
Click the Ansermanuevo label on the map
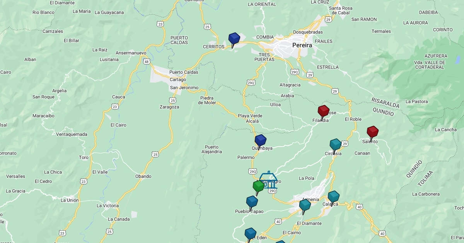(131, 53)
